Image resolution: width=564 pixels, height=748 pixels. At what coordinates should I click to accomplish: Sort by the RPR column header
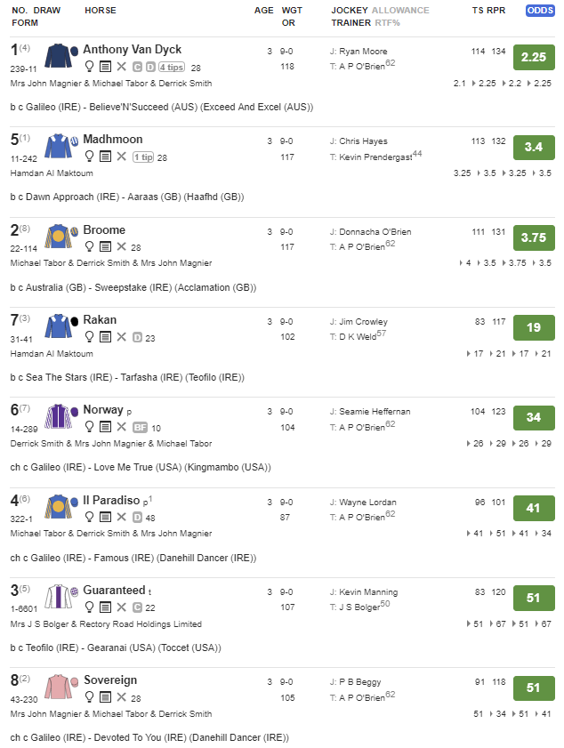(499, 11)
